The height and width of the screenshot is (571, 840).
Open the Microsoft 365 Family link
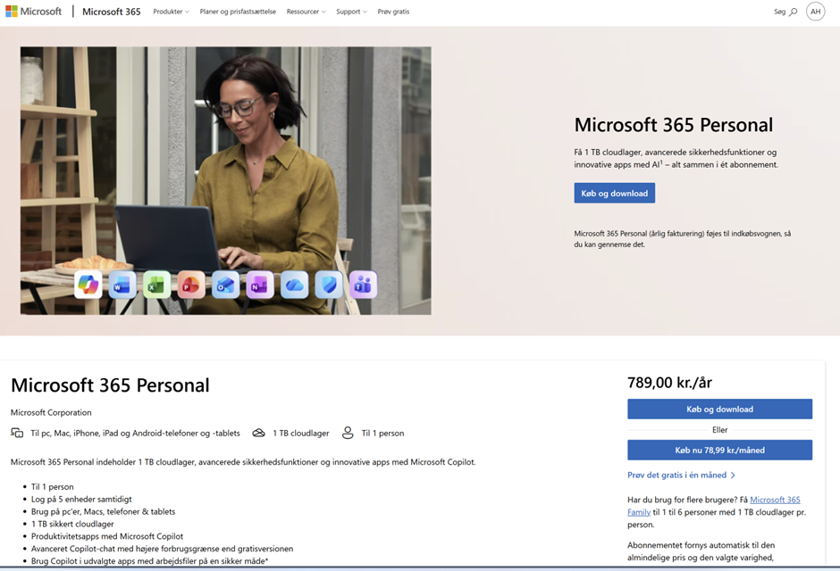775,500
